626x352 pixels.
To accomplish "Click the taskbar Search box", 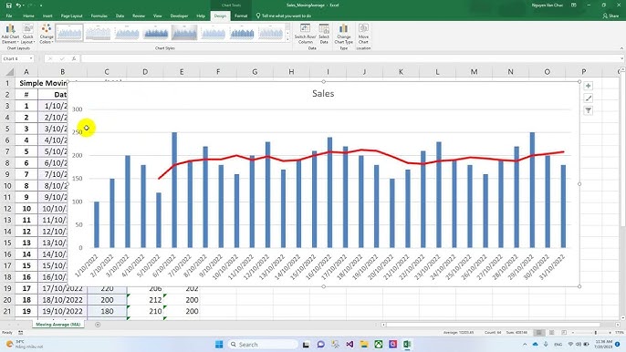I will click(263, 344).
